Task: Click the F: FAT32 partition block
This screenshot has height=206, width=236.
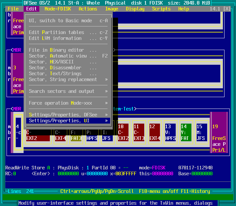Action: click(x=76, y=135)
